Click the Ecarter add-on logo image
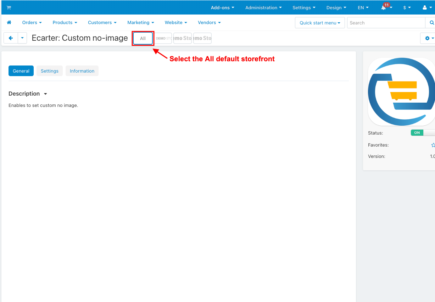 (x=401, y=92)
